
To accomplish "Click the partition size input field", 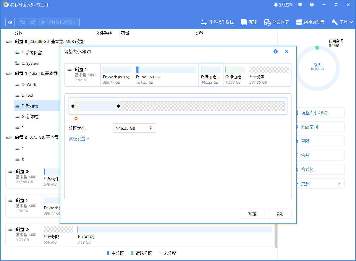I will point(130,128).
